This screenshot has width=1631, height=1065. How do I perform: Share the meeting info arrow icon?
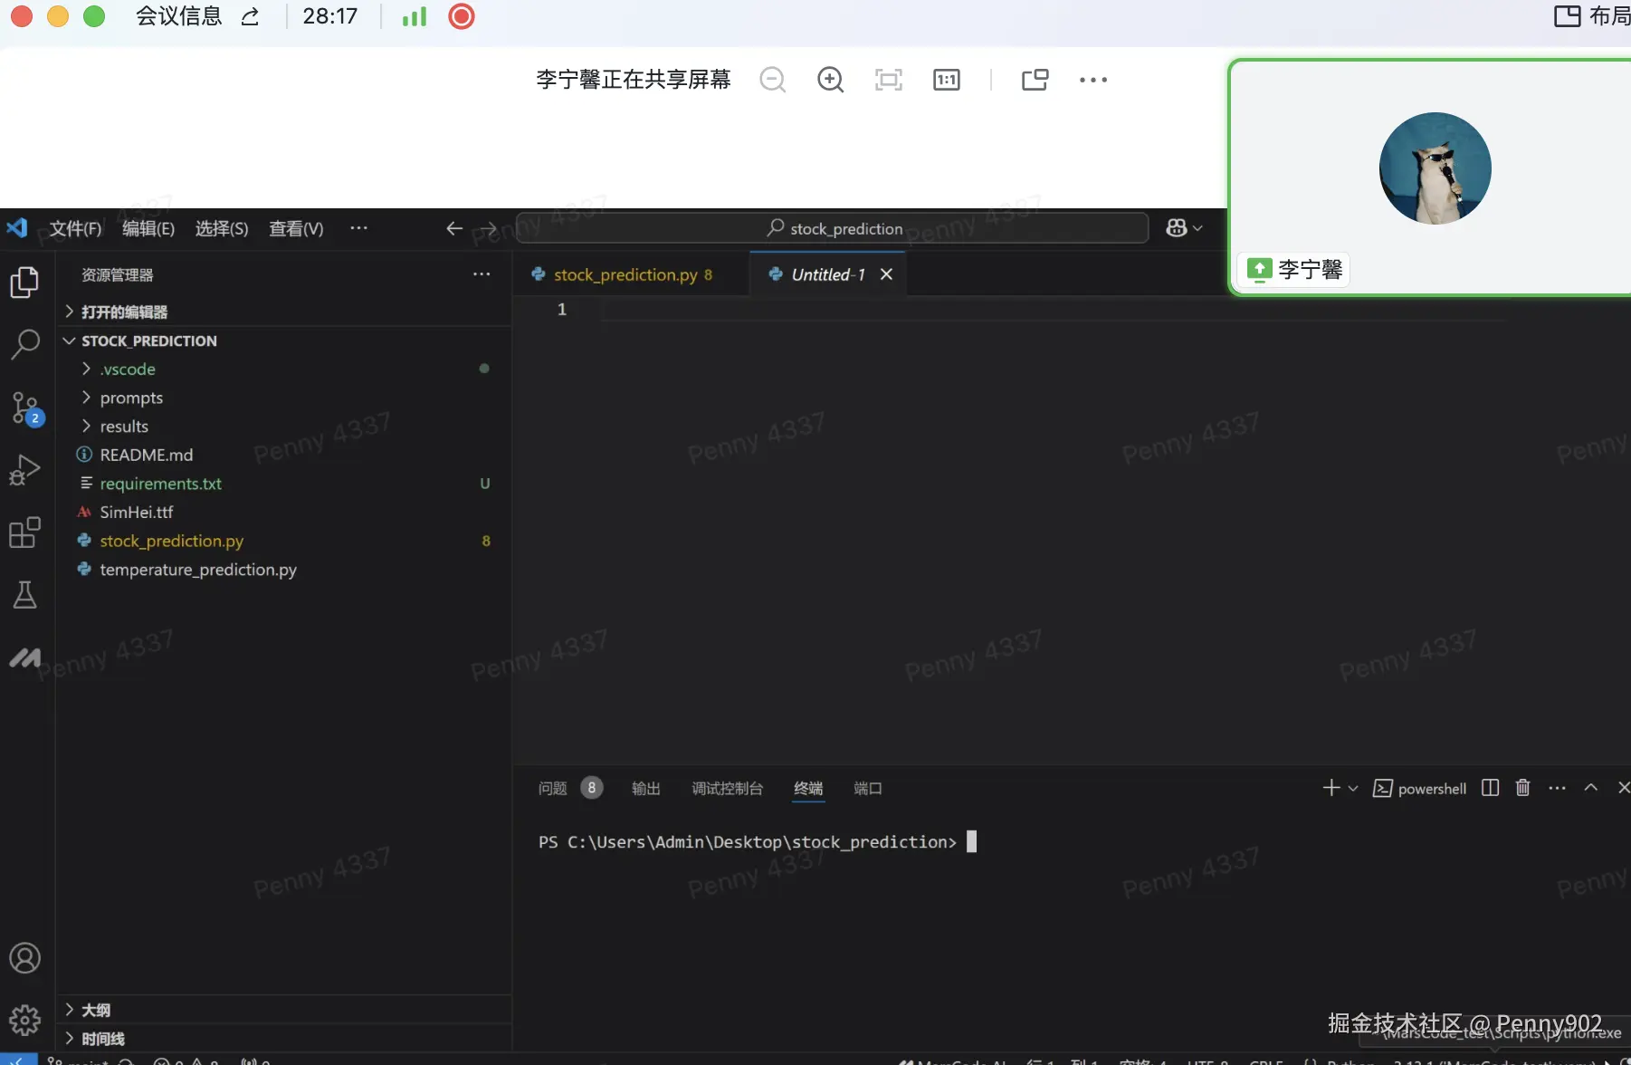251,16
